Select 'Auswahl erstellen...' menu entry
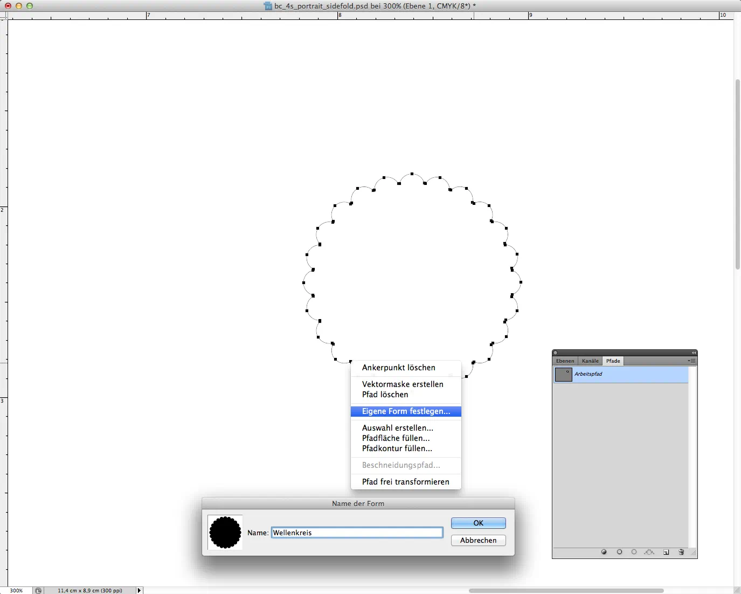Screen dimensions: 741x594 point(397,428)
